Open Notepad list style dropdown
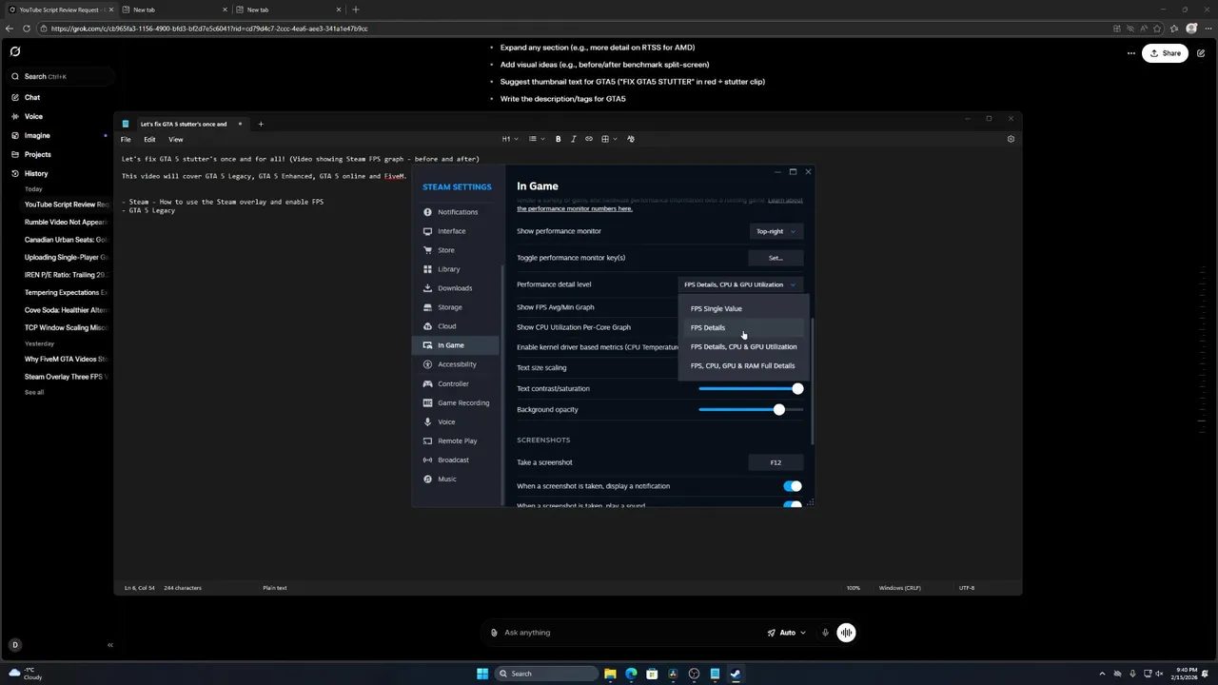 tap(536, 139)
